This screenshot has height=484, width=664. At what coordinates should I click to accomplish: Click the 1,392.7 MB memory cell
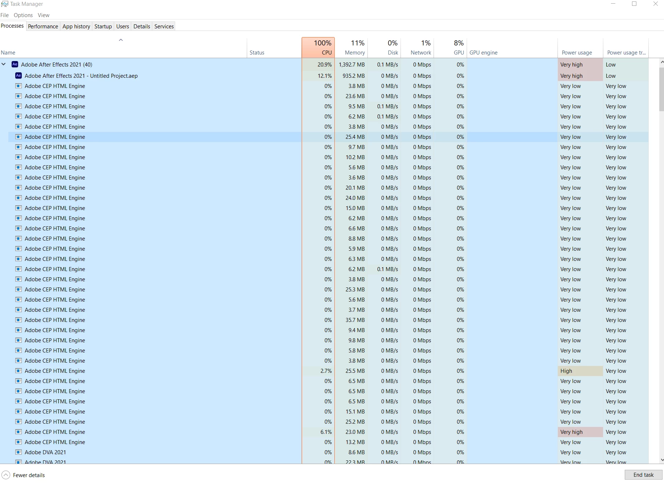pos(351,65)
